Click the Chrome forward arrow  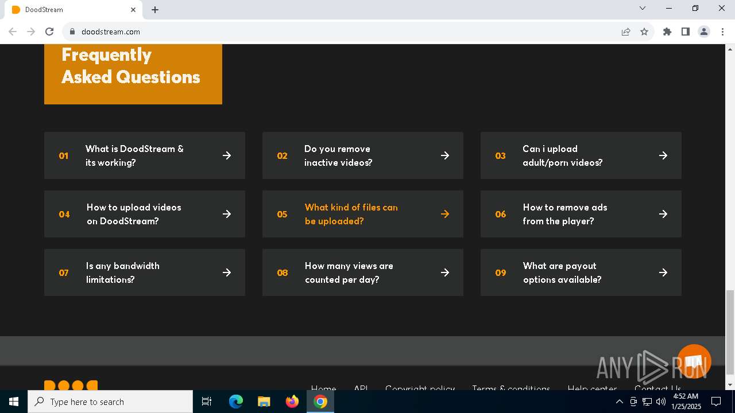pyautogui.click(x=31, y=32)
